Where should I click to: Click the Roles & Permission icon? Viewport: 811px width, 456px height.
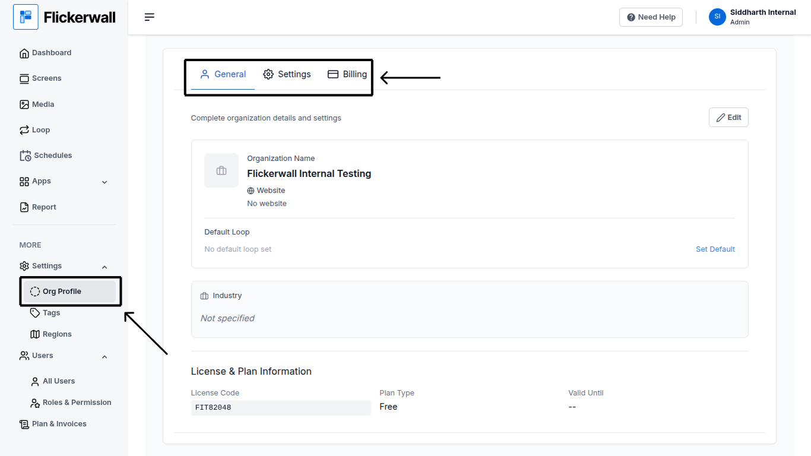coord(35,403)
